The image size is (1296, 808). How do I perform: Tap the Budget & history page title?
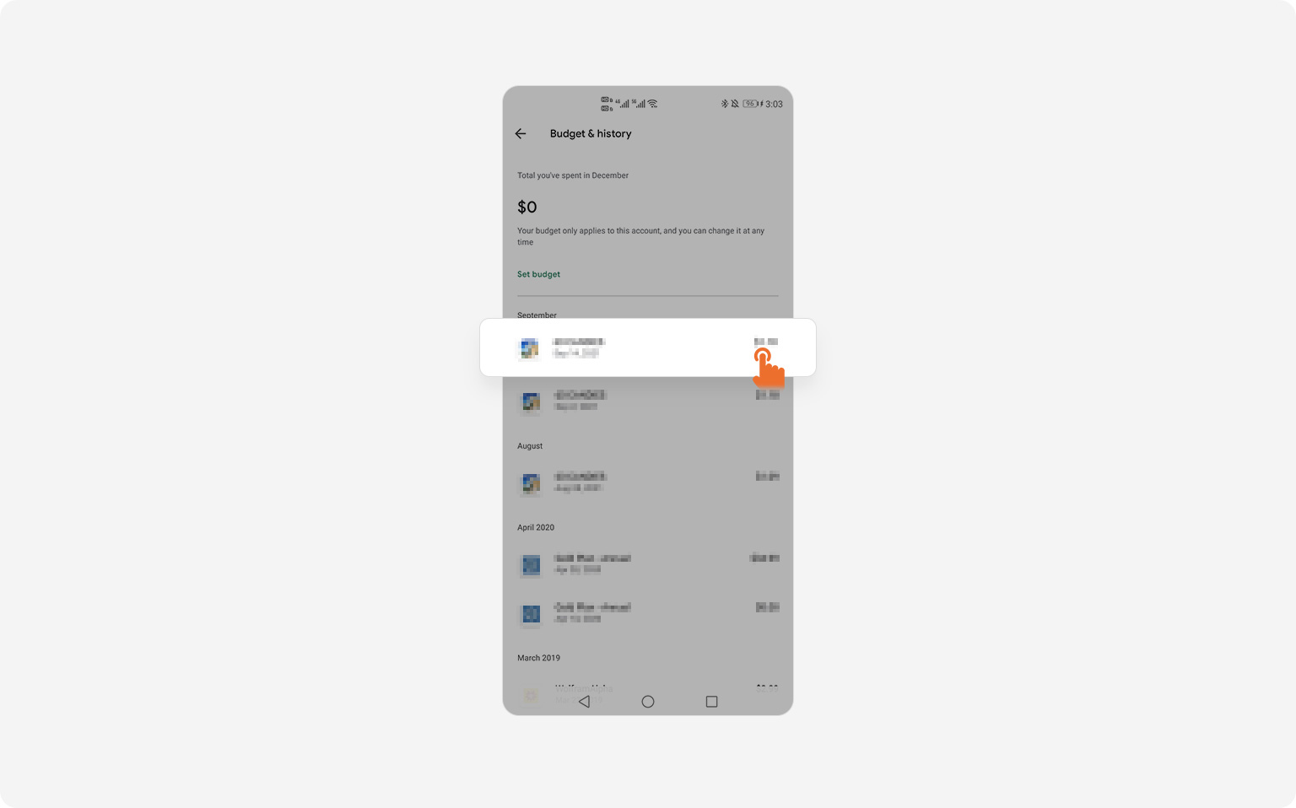(591, 133)
